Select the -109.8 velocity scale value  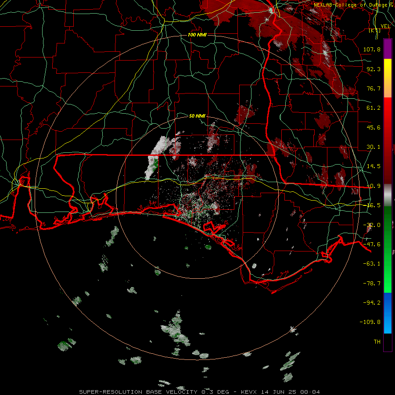(x=370, y=322)
